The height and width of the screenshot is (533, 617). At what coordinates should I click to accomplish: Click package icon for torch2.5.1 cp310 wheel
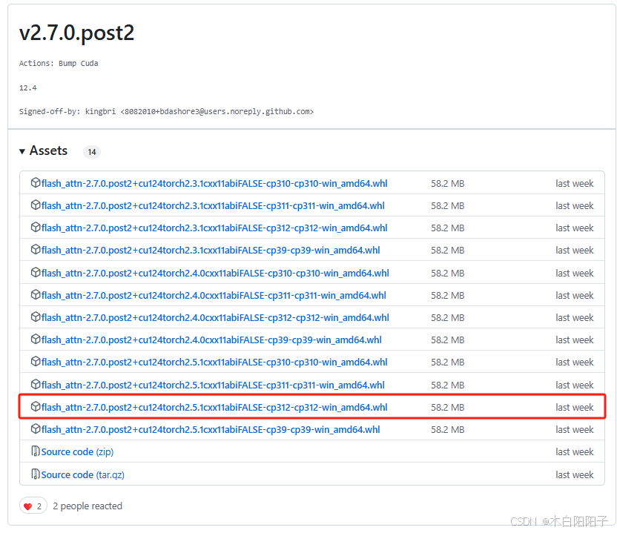coord(36,361)
